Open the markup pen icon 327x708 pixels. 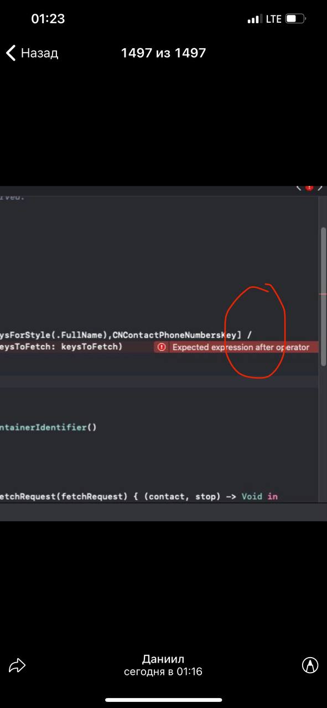(x=310, y=665)
